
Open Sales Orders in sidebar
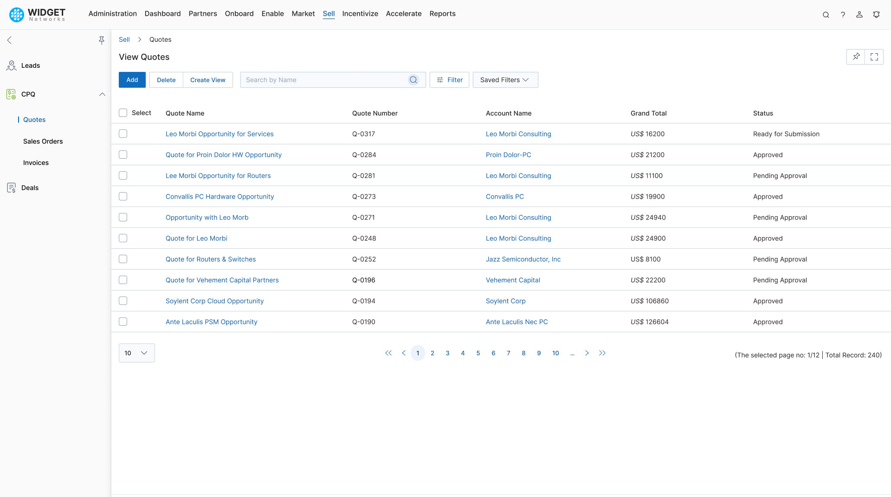(43, 142)
